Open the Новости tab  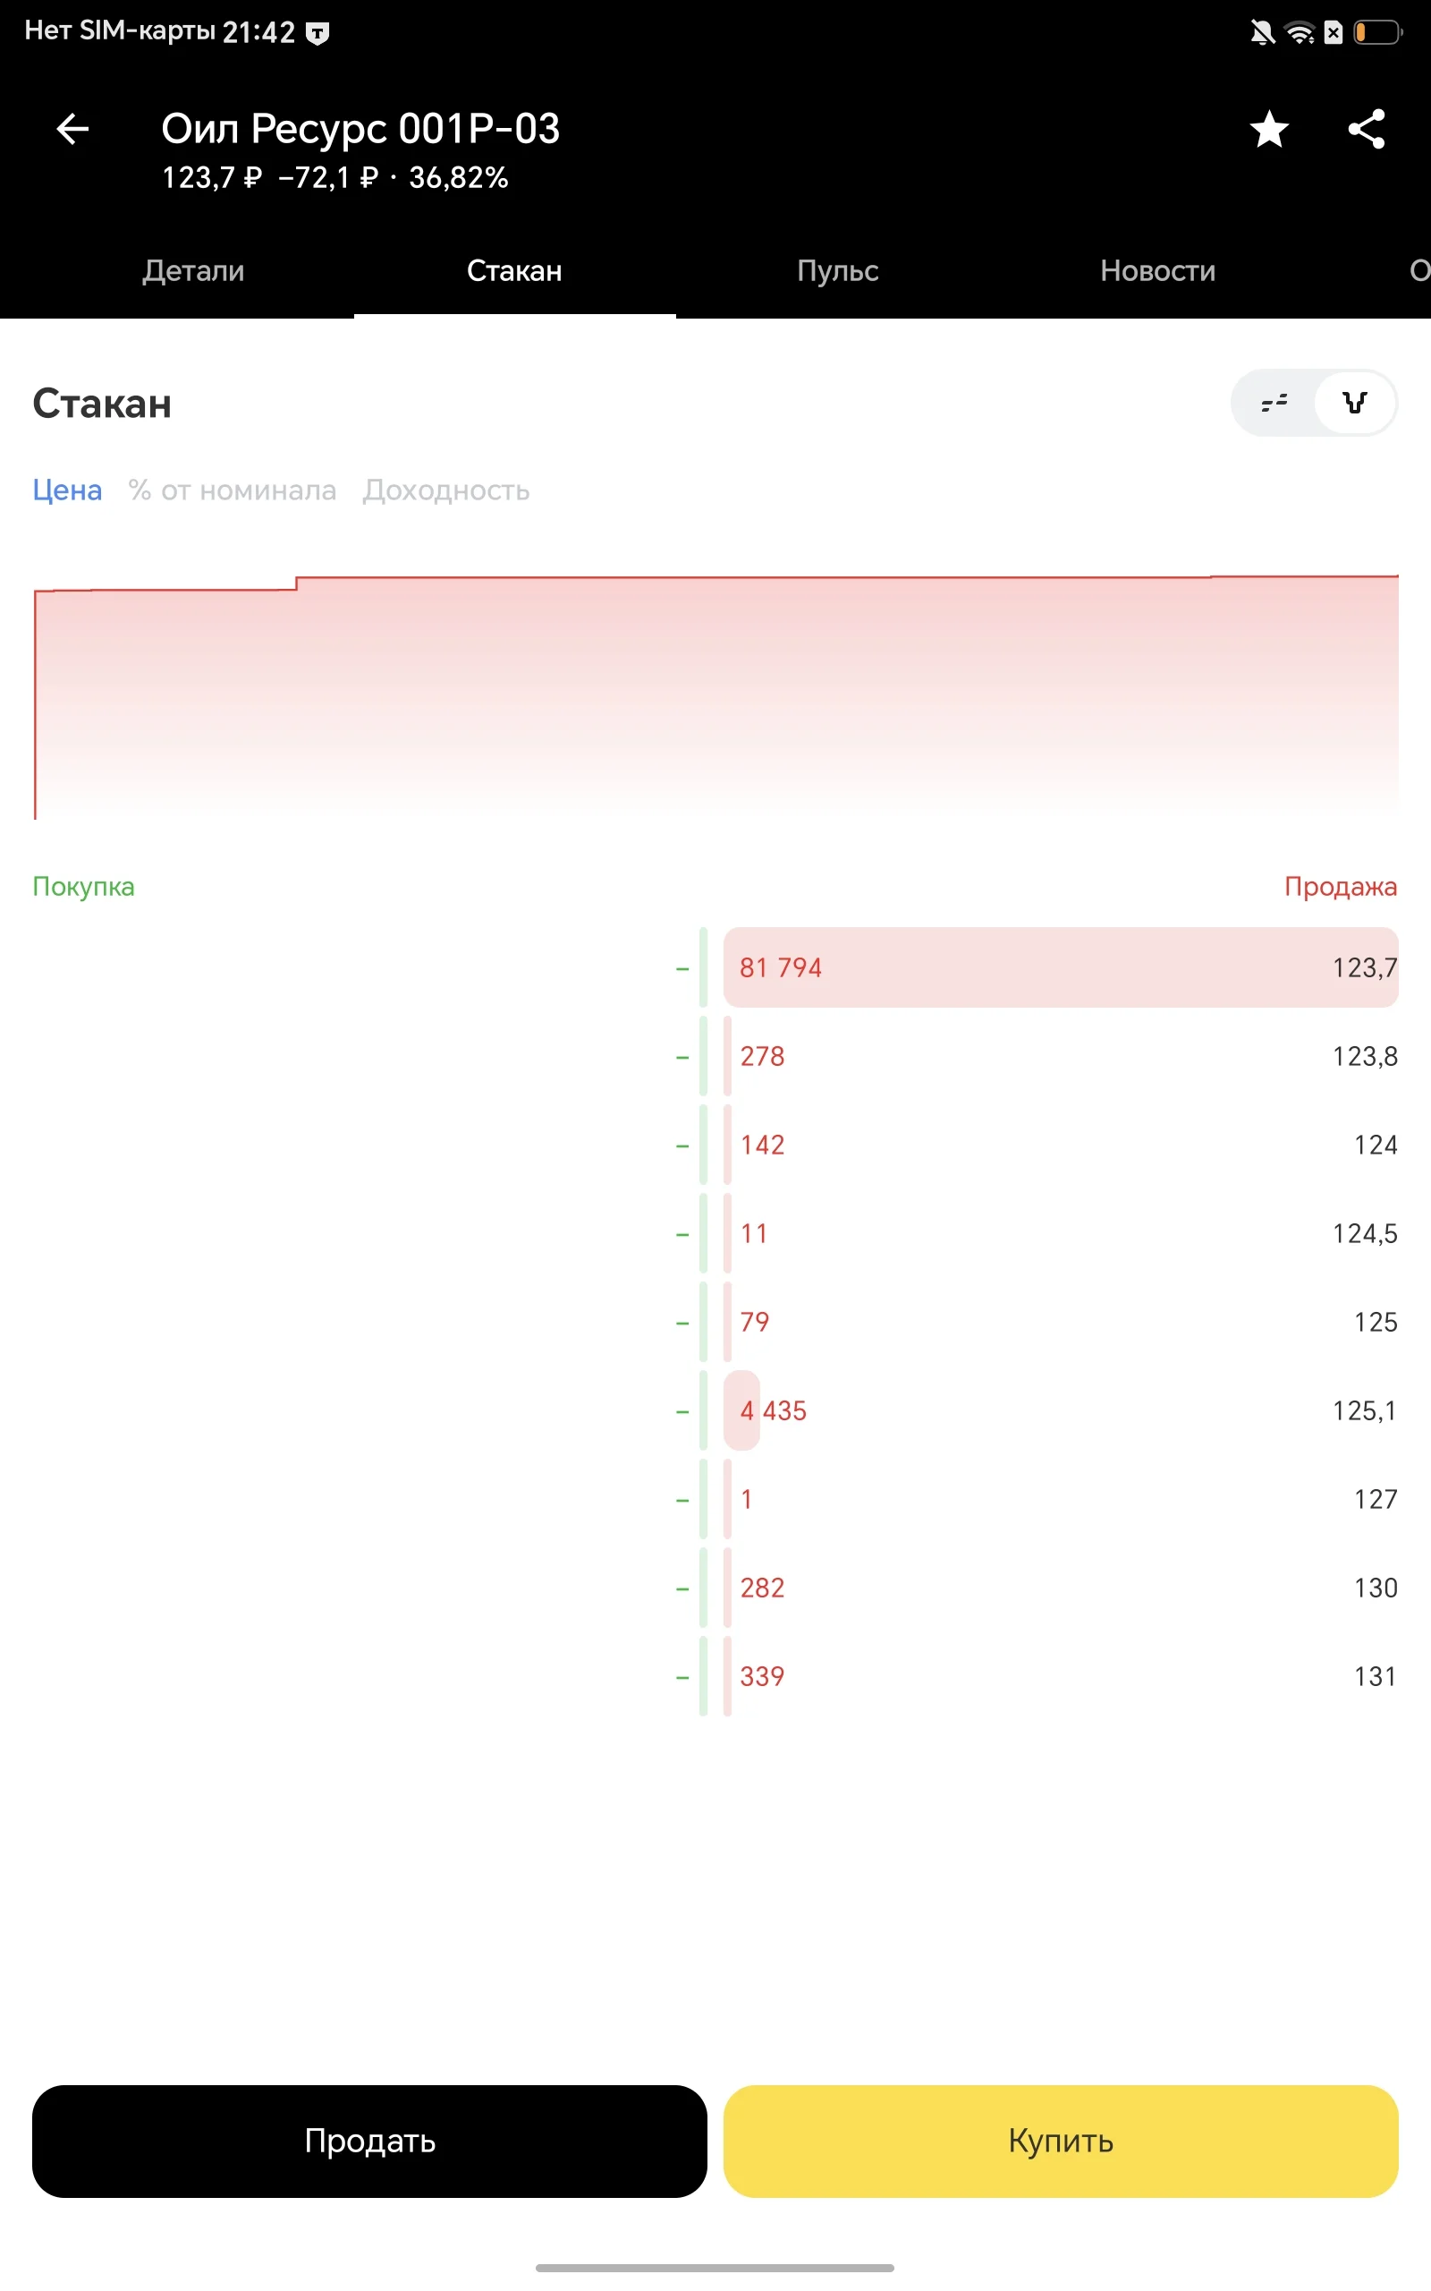(x=1157, y=271)
